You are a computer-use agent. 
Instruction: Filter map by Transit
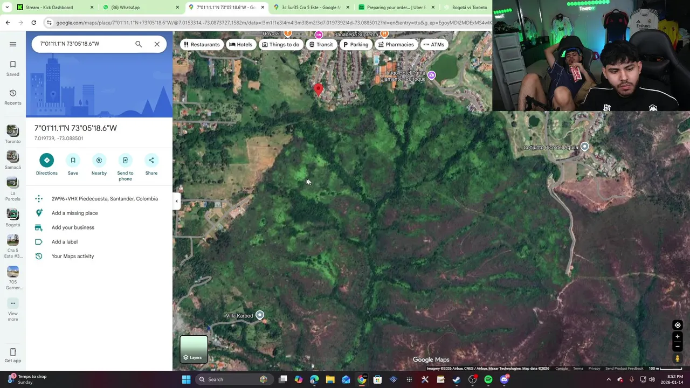tap(321, 45)
